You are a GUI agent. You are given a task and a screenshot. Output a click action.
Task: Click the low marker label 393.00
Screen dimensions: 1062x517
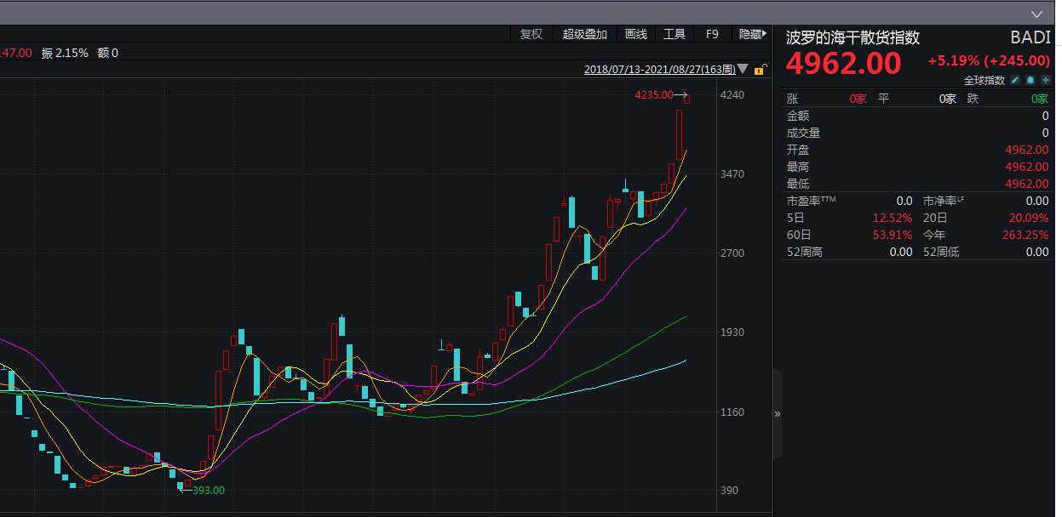coord(209,491)
